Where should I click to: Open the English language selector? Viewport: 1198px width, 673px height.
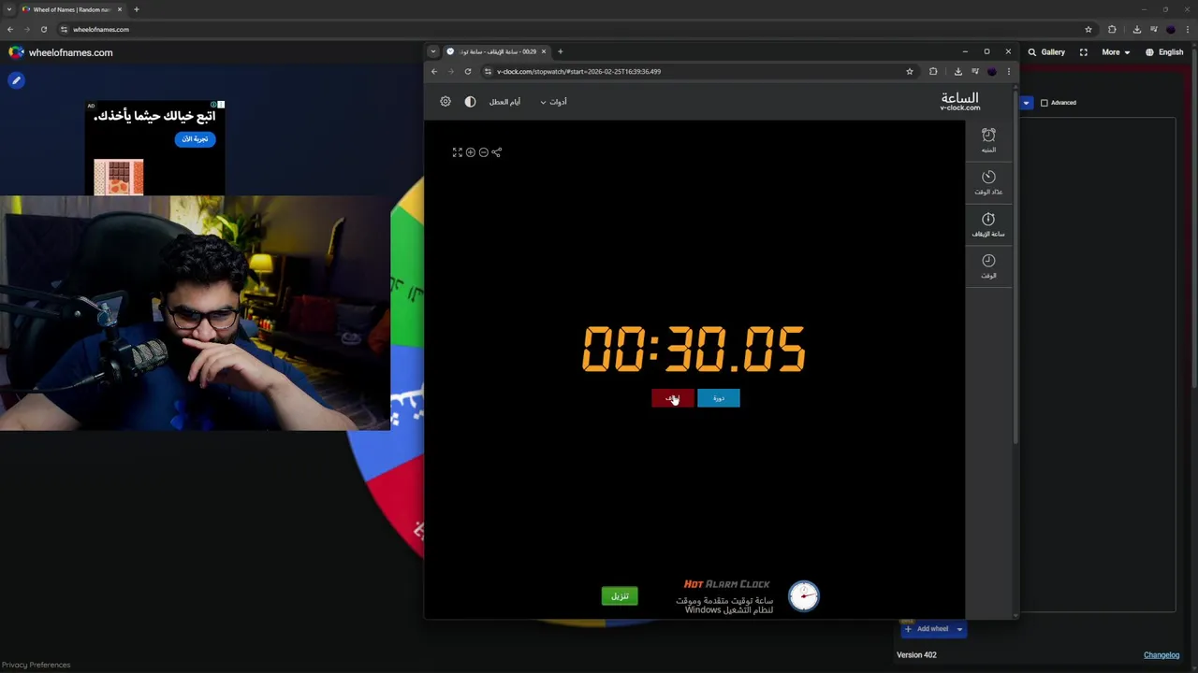click(x=1164, y=52)
